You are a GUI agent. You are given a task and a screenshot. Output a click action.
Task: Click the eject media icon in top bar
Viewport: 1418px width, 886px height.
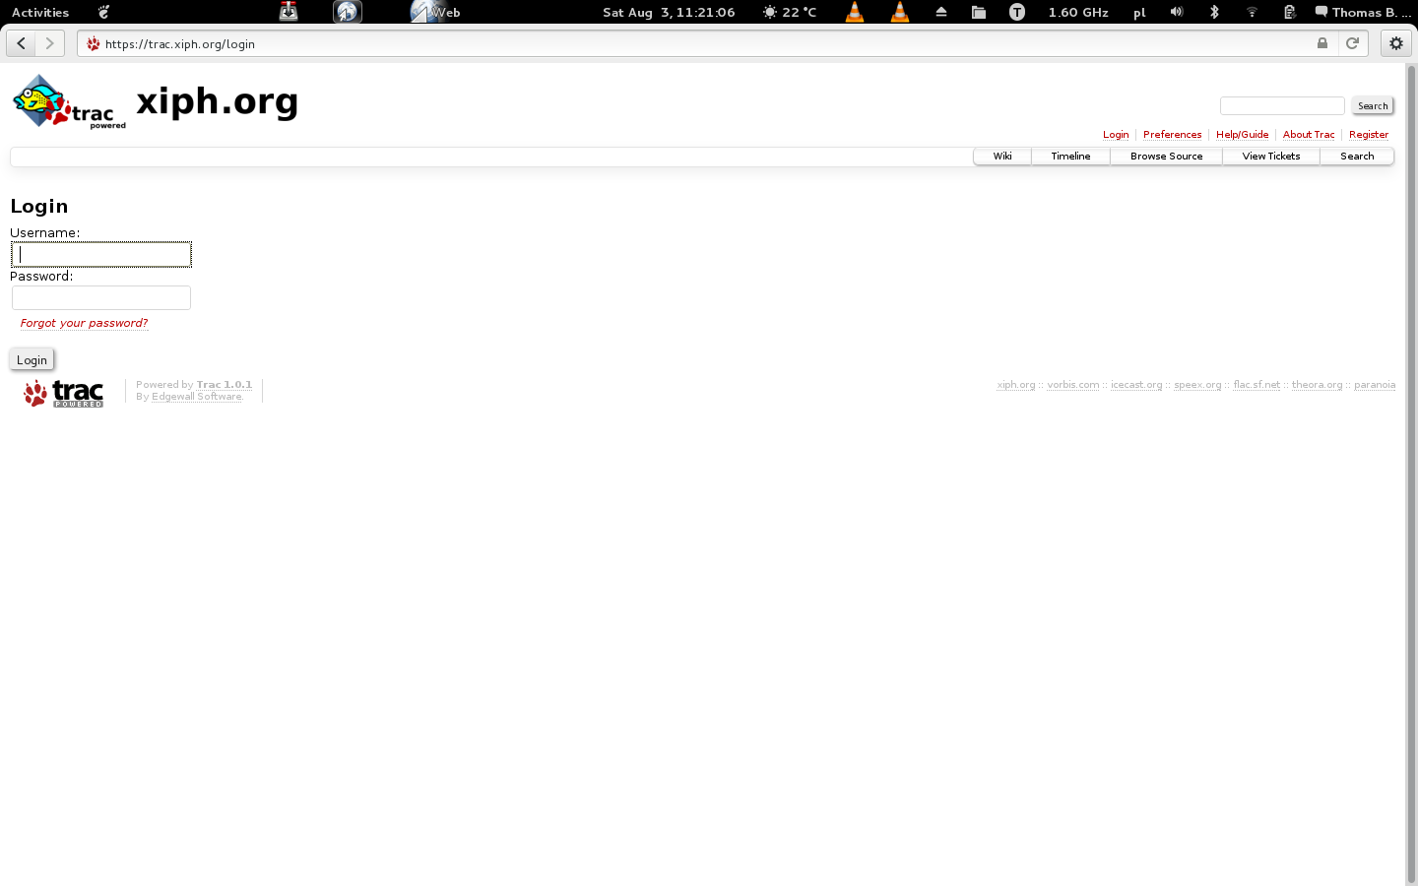(940, 12)
